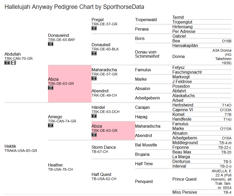Follow the Half Quest link

pos(101,174)
